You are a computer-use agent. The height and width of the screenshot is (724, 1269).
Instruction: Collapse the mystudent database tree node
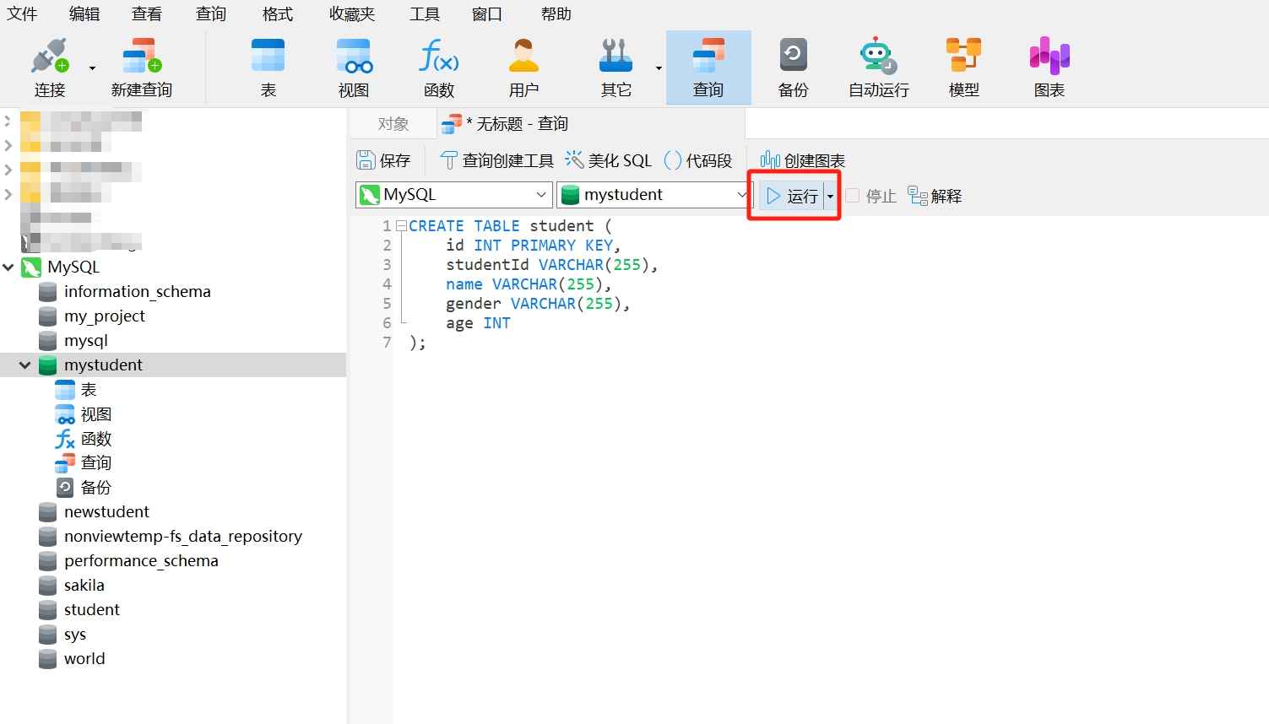coord(24,365)
